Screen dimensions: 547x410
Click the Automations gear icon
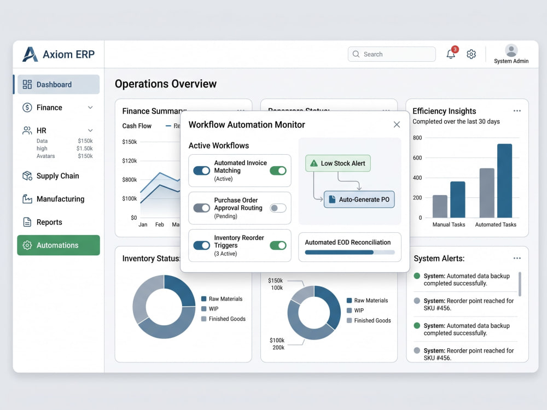[x=27, y=245]
